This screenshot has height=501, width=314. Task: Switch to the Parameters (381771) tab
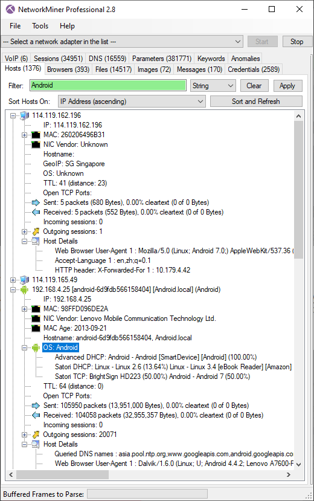[161, 59]
